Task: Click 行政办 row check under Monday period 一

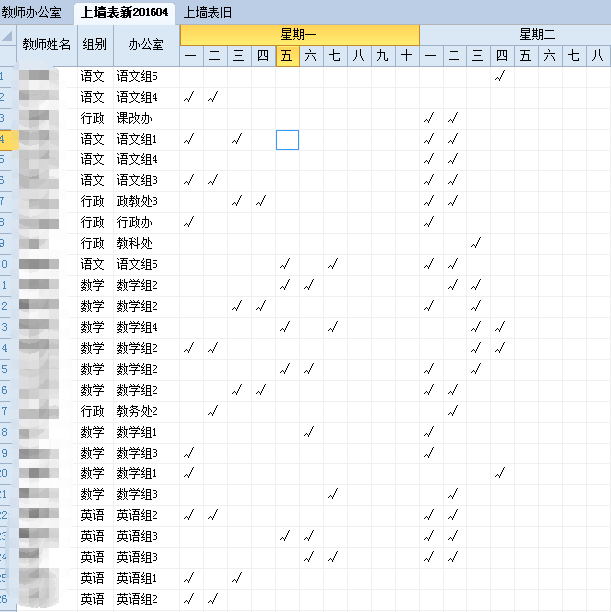Action: [x=191, y=222]
